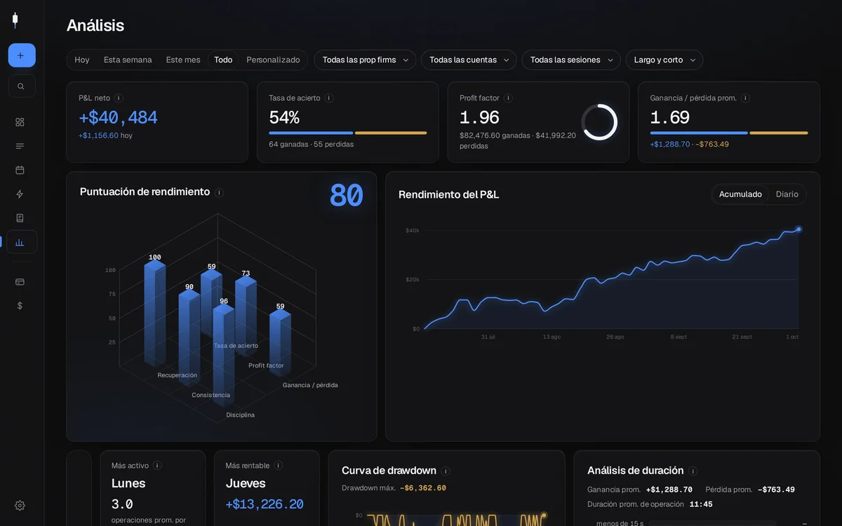Open the list lines sidebar icon

coord(20,146)
